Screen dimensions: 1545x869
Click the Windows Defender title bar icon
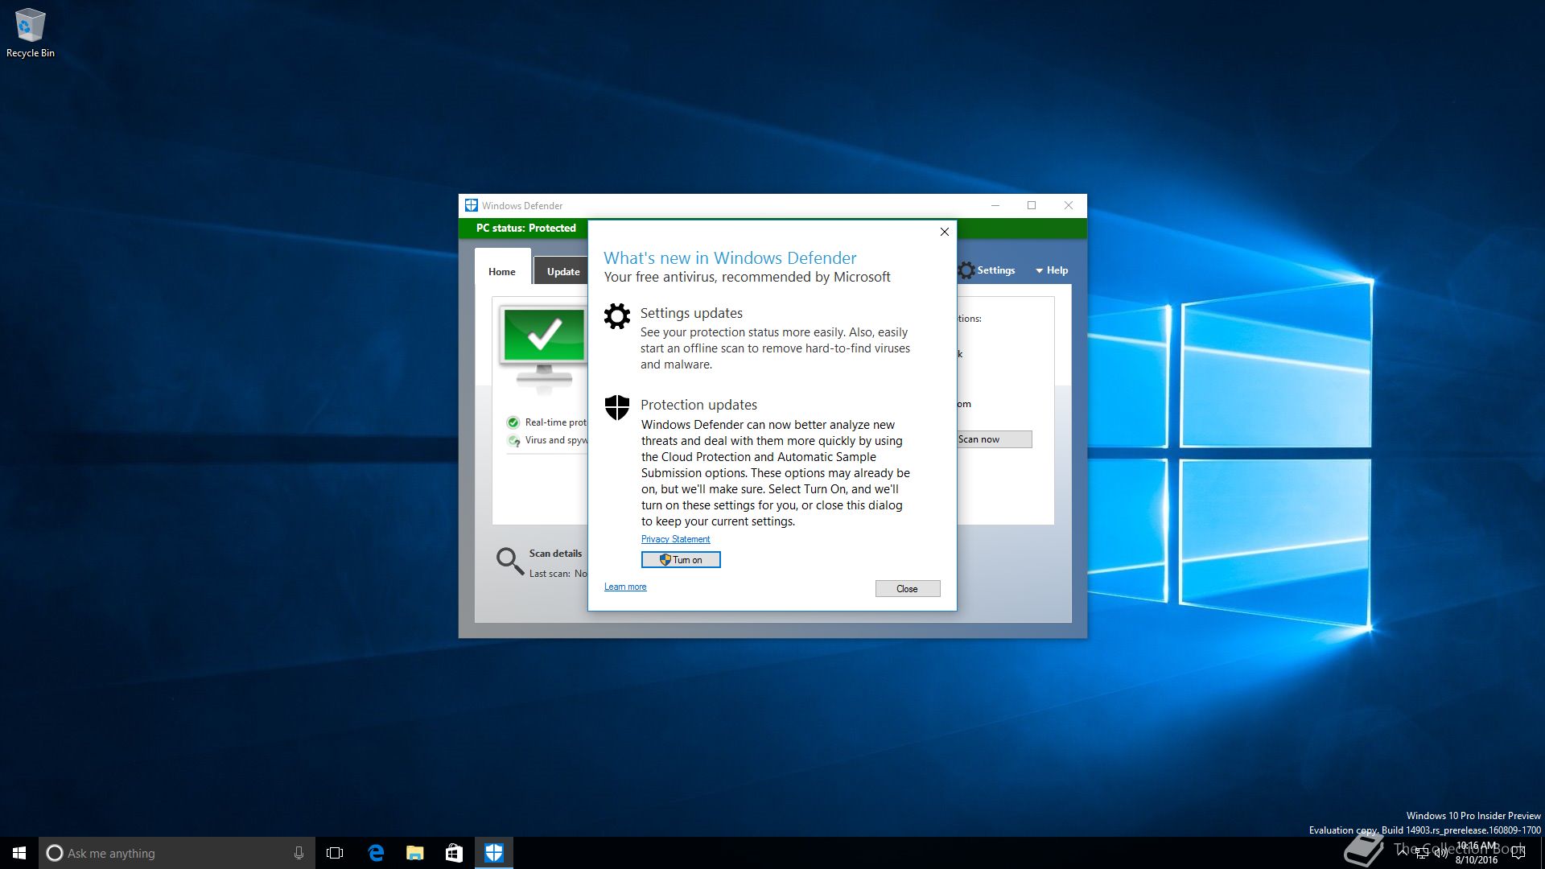pos(472,205)
